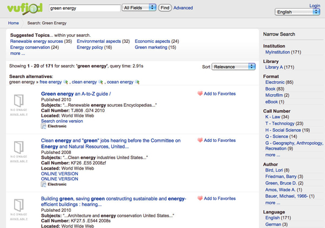Go to Home breadcrumb
325x228 pixels.
point(14,23)
